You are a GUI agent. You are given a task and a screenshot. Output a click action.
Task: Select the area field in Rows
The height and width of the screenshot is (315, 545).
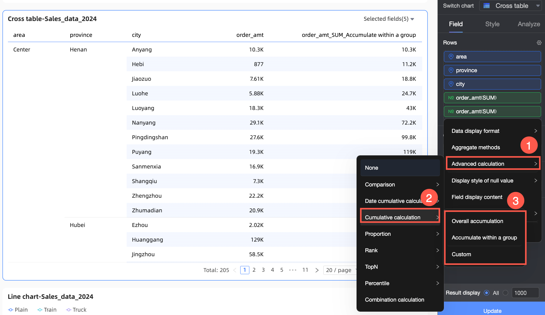coord(492,57)
